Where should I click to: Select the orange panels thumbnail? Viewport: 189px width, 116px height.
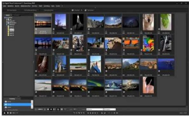[131, 43]
